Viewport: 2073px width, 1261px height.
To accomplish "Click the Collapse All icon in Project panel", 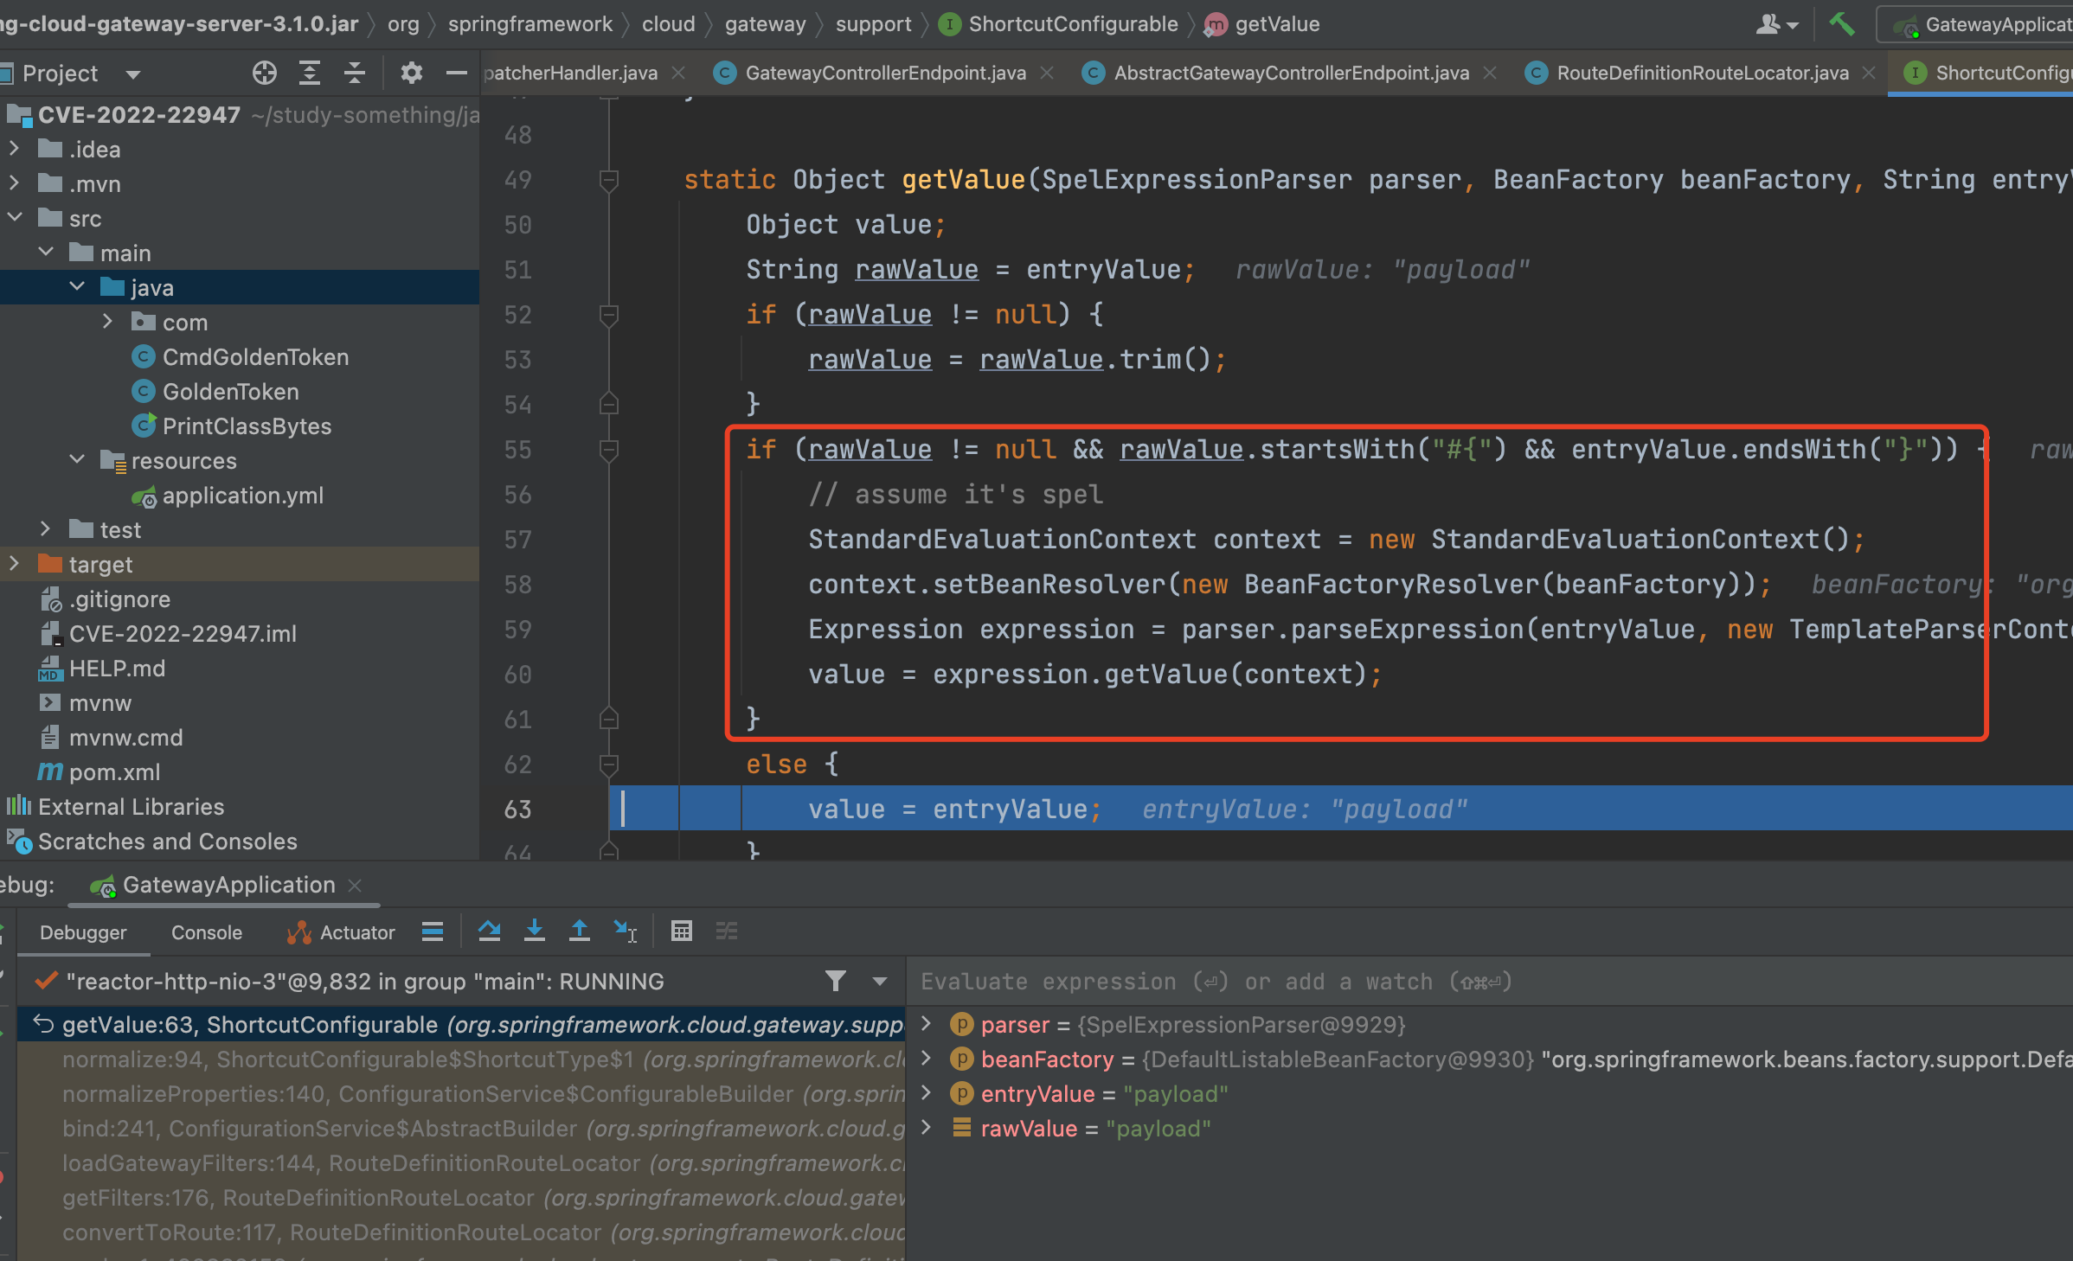I will point(355,74).
